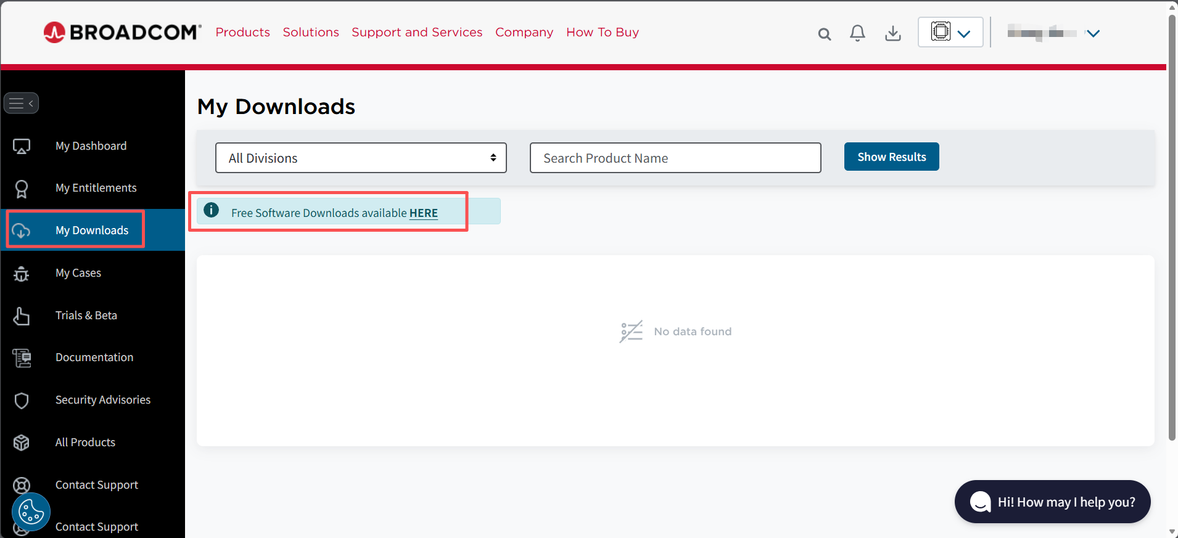
Task: Open the upper Contact Support link
Action: 97,485
